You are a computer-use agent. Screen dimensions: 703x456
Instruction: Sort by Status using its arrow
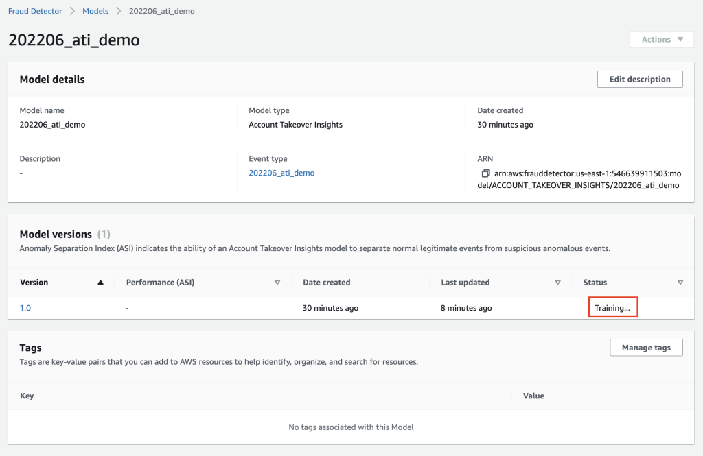point(680,283)
